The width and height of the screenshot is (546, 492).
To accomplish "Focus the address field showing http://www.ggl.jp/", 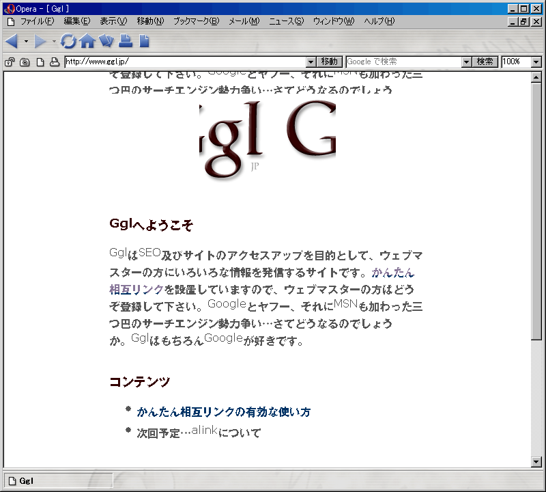I will click(x=186, y=61).
